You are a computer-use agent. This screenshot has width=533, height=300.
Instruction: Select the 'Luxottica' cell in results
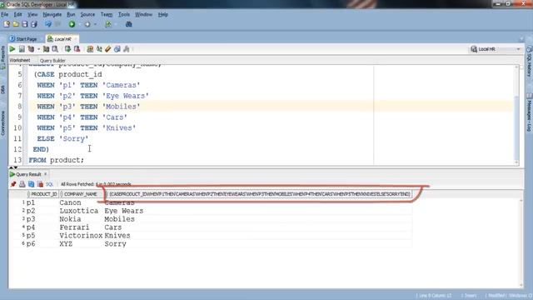tap(79, 211)
